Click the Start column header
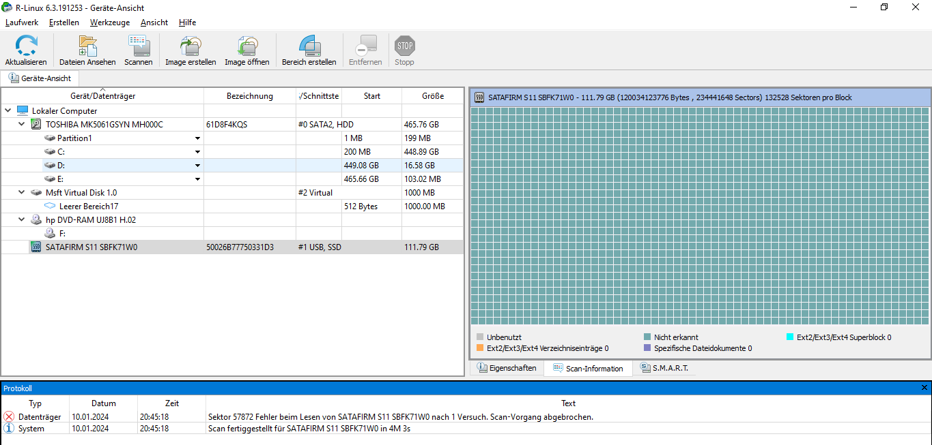932x445 pixels. (372, 96)
